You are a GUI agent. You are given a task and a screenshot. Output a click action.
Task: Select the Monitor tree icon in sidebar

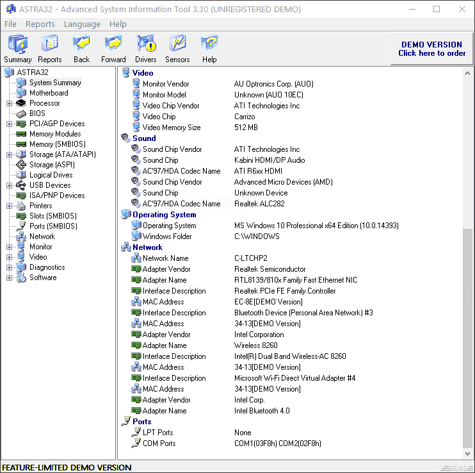21,247
